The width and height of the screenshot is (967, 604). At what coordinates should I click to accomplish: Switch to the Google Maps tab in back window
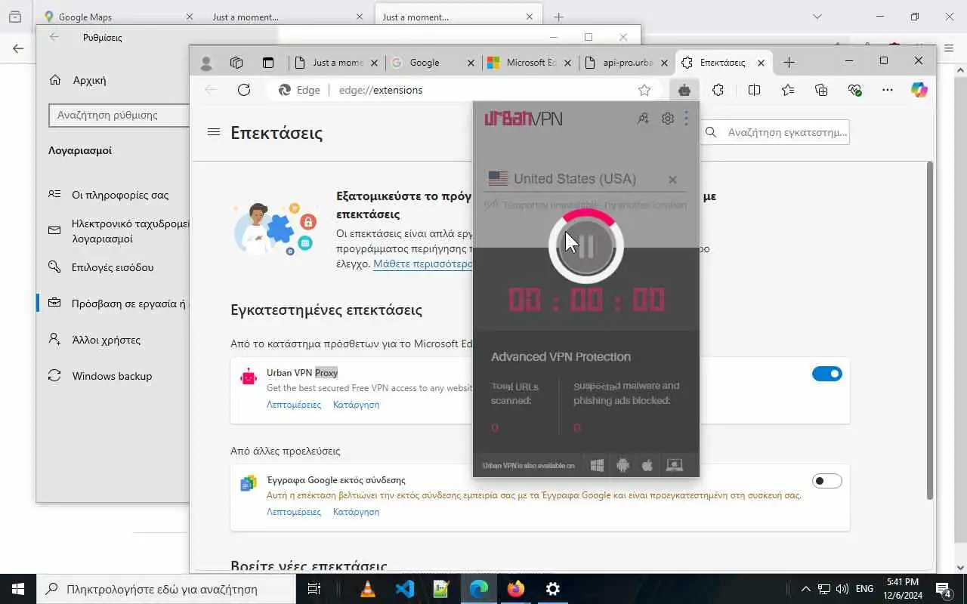[x=117, y=17]
